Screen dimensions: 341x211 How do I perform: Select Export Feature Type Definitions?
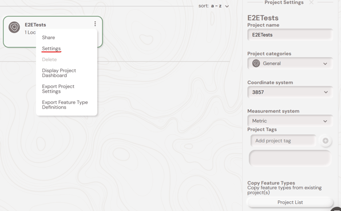coord(65,105)
